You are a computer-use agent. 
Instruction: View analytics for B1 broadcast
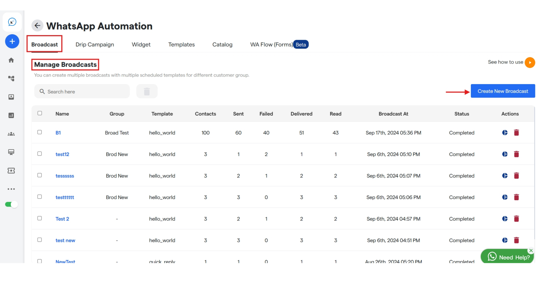point(505,133)
